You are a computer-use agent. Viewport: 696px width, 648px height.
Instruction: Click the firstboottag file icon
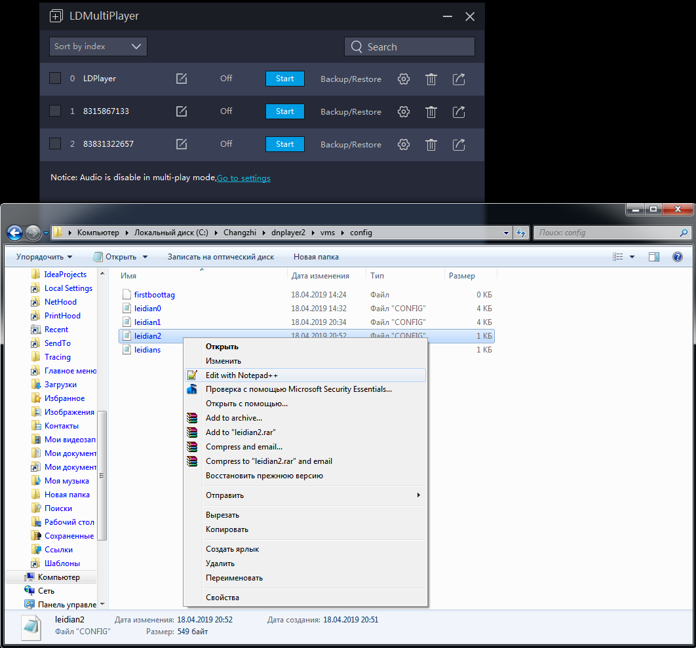tap(127, 295)
